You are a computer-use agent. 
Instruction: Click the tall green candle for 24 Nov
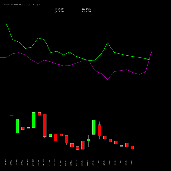34,120
